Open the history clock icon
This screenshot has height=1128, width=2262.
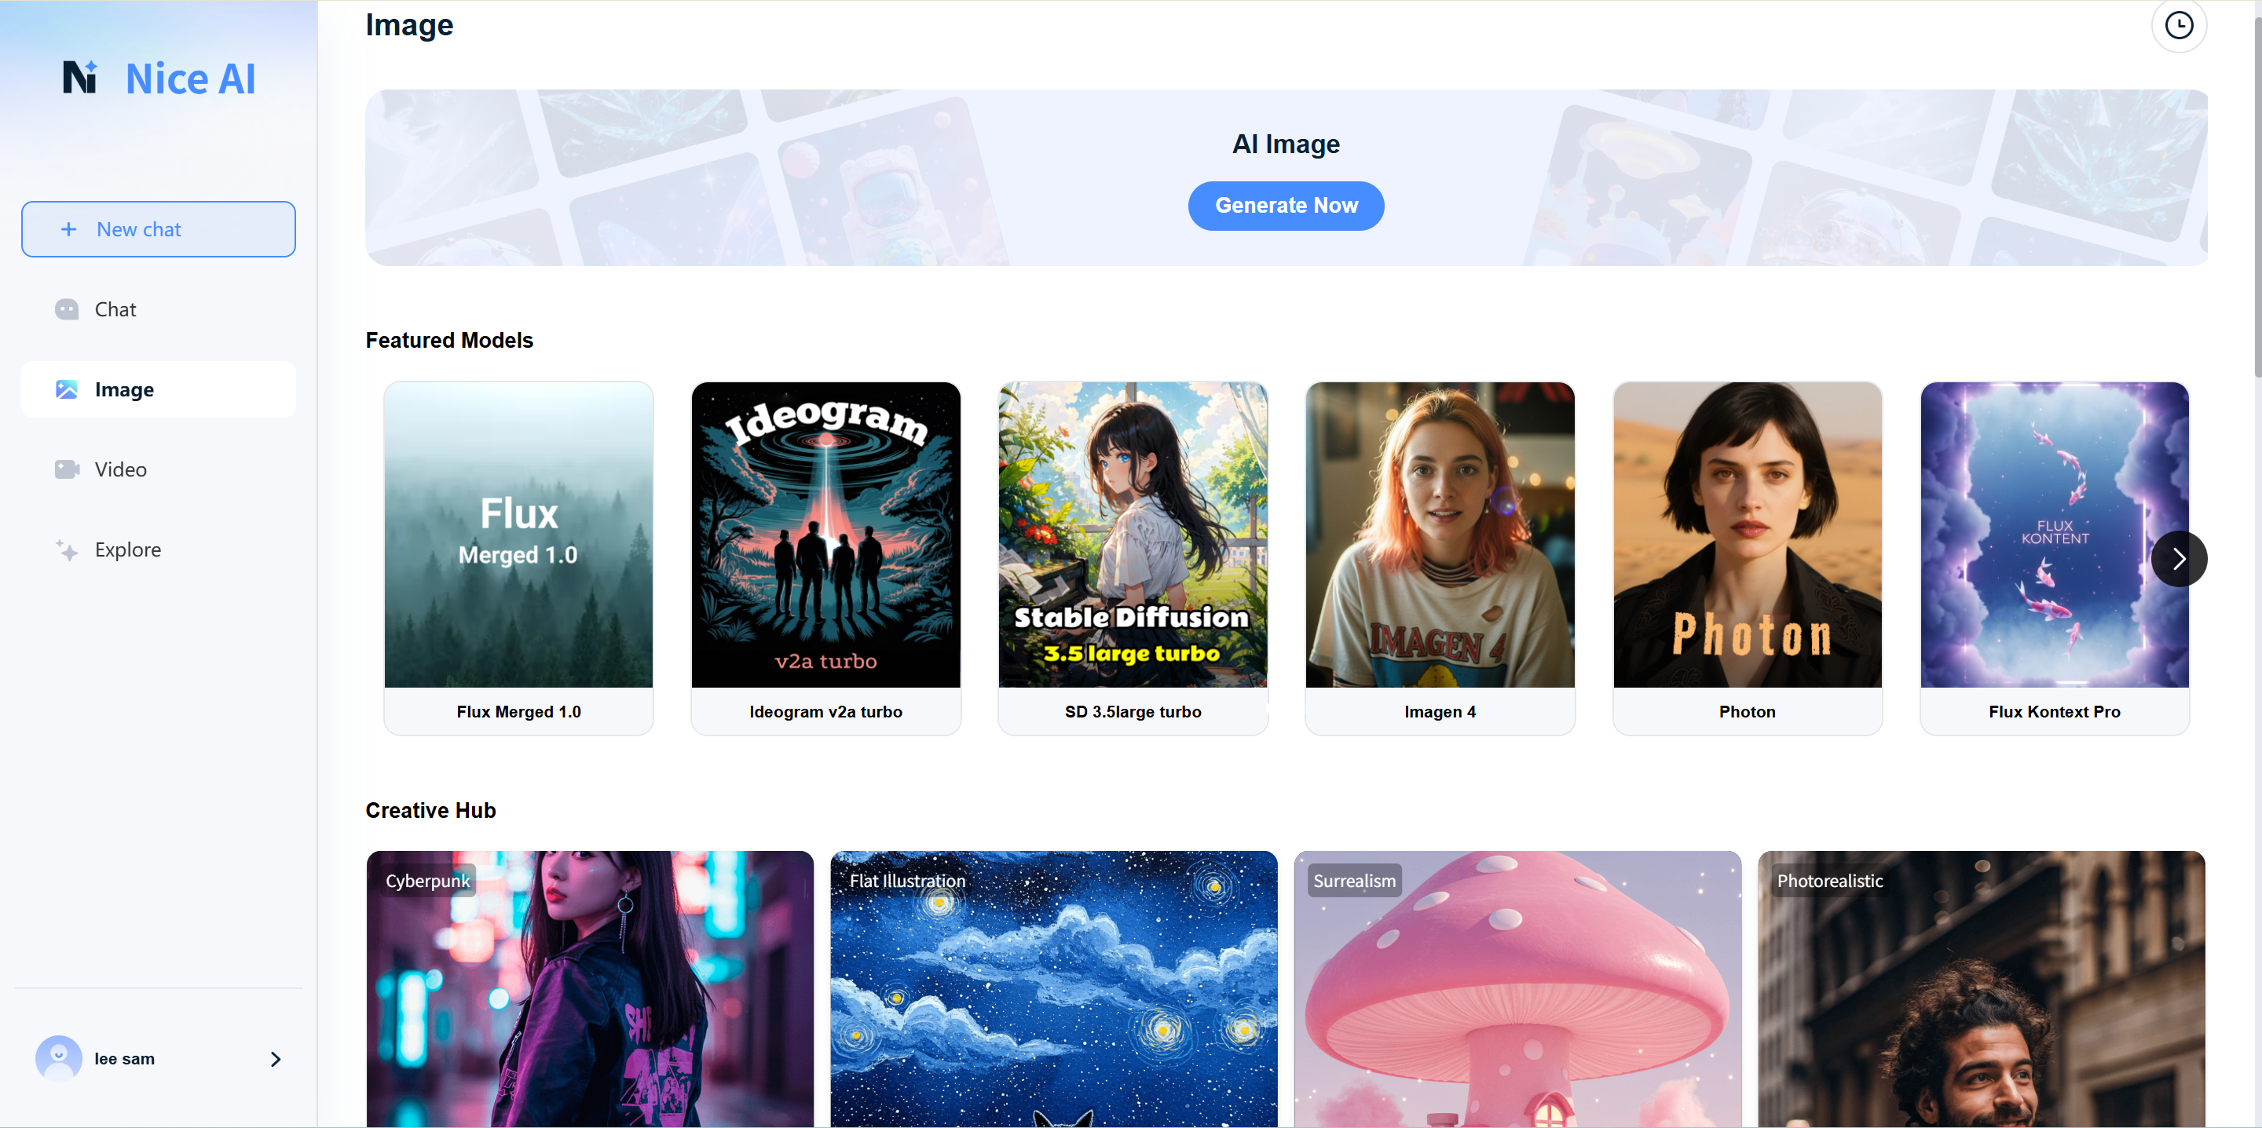pos(2178,25)
